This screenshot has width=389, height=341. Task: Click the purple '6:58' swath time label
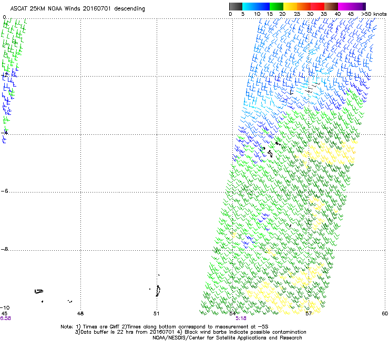click(x=5, y=318)
